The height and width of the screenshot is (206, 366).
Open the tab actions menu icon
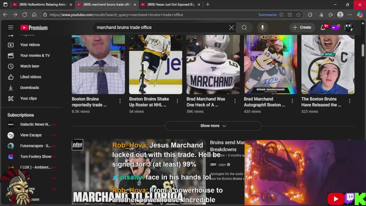(x=5, y=5)
